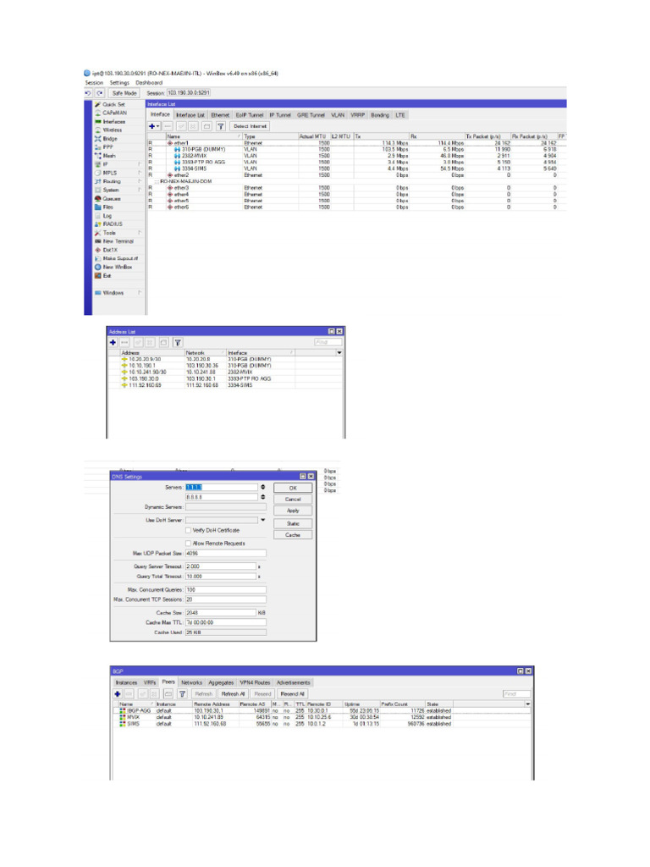Click Cancel in DNS Settings
650x867 pixels.
point(293,500)
